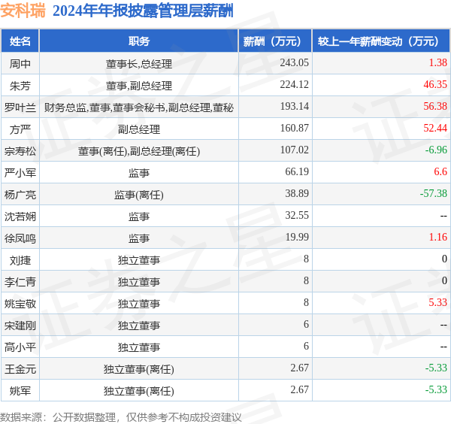Screen dimensions: 451x424
Task: Click salary value 38.89
Action: pos(297,193)
